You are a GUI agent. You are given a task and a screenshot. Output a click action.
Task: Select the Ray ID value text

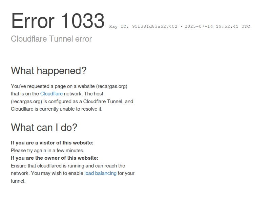[x=155, y=26]
